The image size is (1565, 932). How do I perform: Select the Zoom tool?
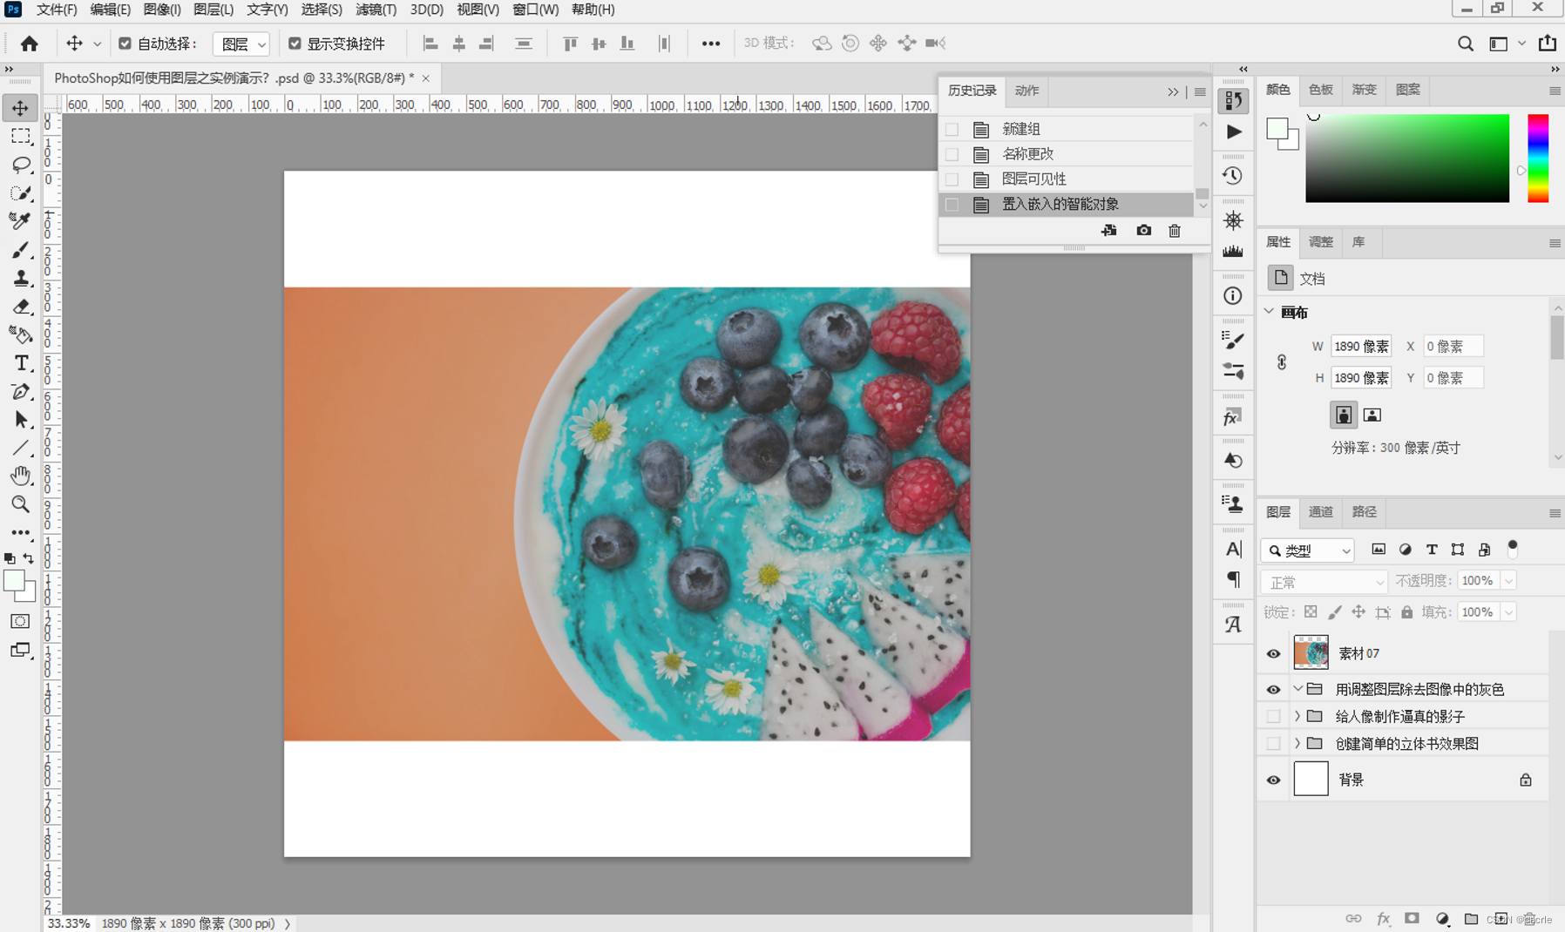(20, 503)
